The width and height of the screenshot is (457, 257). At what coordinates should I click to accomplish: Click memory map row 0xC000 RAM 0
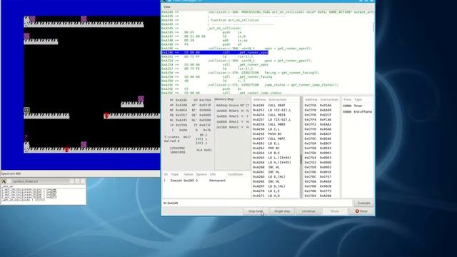(232, 127)
